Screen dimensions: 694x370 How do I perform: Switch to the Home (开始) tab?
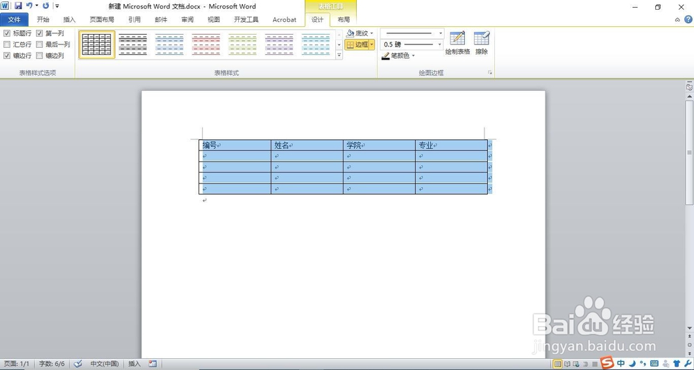(x=43, y=19)
